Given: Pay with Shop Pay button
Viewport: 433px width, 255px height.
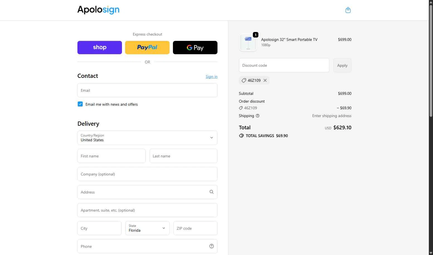Looking at the screenshot, I should 100,48.
